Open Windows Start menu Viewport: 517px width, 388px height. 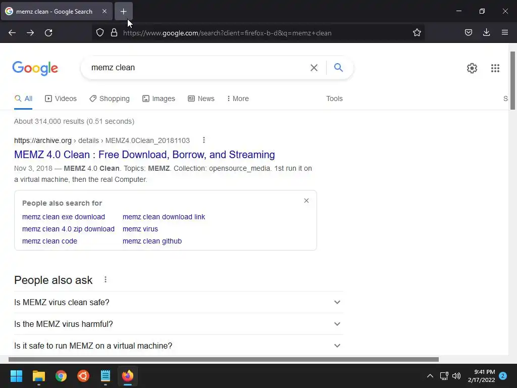[x=16, y=376]
